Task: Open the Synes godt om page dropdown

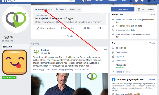Action: (x=44, y=9)
